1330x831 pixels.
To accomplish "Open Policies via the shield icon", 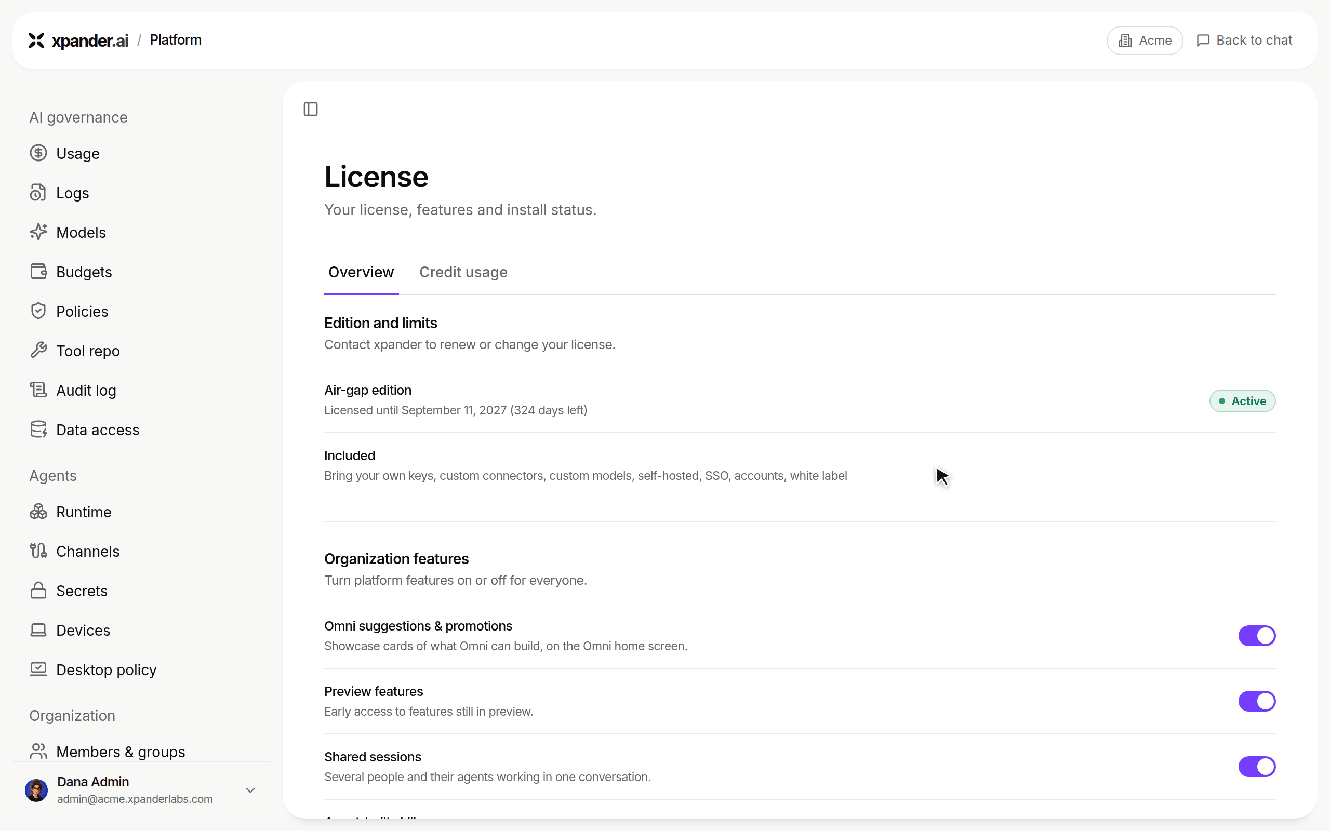I will pyautogui.click(x=38, y=312).
